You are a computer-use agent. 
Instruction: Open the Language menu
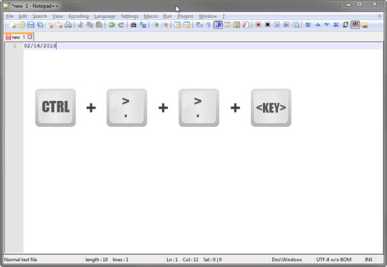[105, 16]
